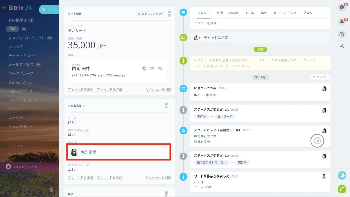Click the pencil icon next to もっと見る

click(85, 106)
